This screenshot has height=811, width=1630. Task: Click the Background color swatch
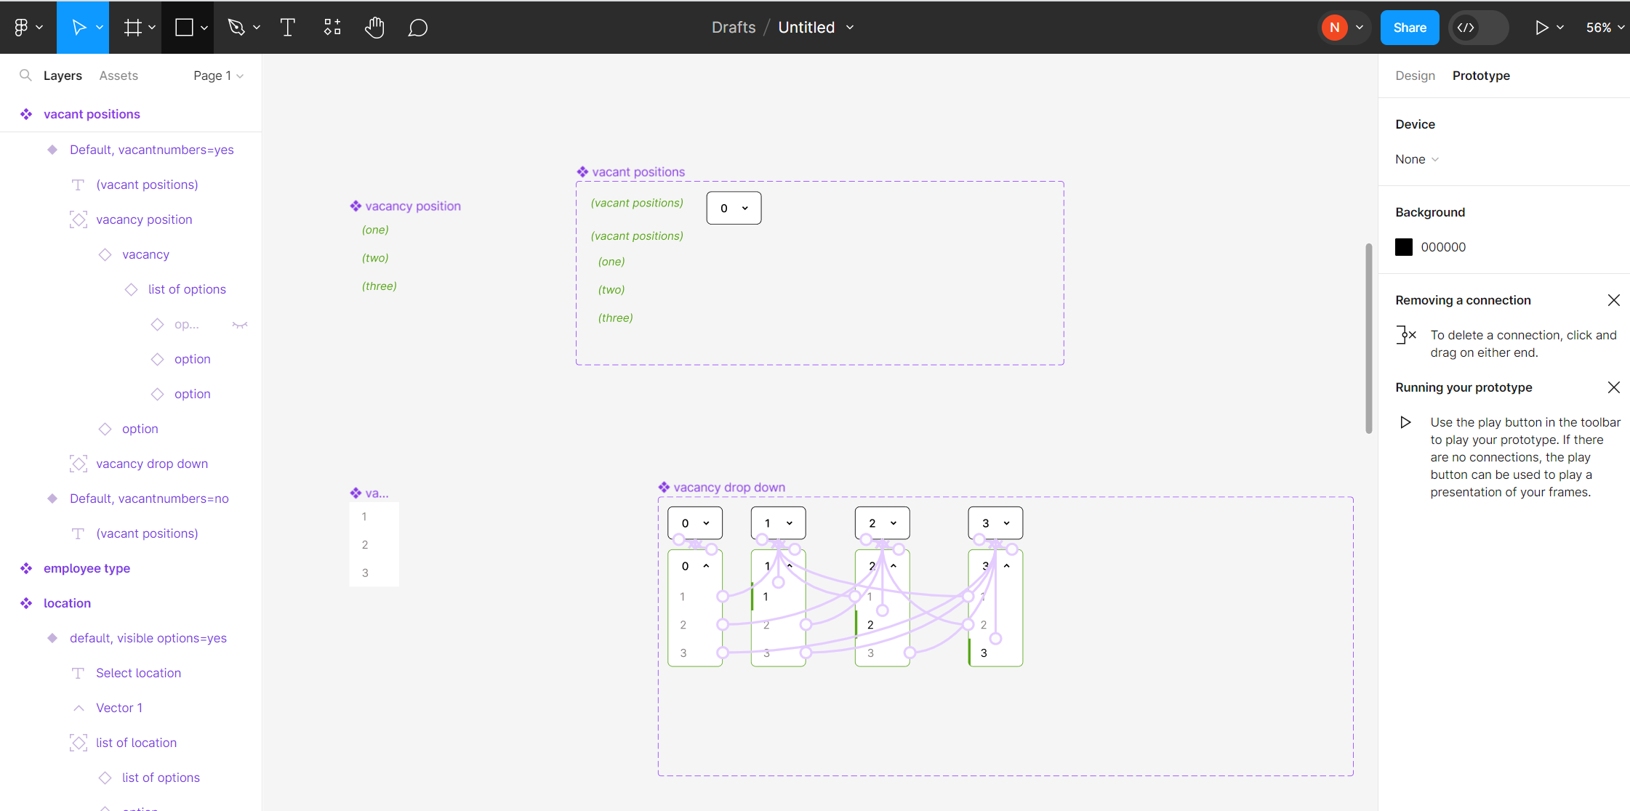(x=1403, y=246)
